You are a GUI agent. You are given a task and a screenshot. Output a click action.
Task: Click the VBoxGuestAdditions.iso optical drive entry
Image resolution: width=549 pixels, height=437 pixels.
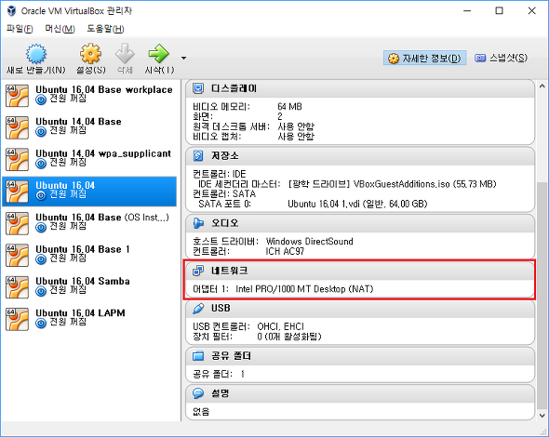(392, 184)
